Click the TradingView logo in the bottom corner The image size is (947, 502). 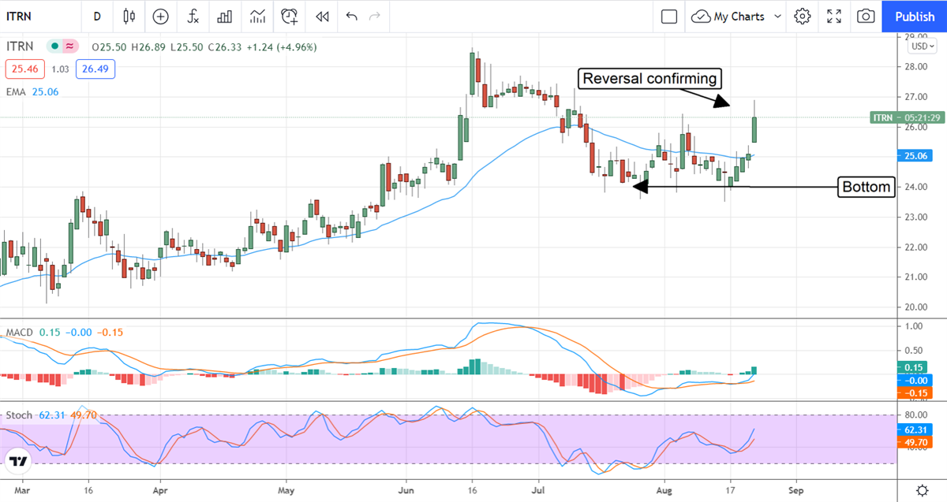[20, 463]
